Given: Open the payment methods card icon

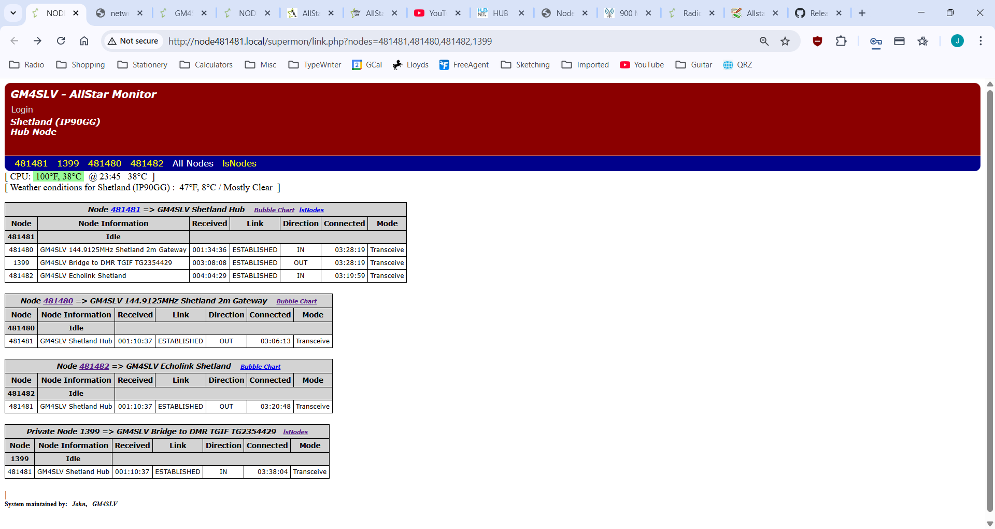Looking at the screenshot, I should tap(900, 41).
